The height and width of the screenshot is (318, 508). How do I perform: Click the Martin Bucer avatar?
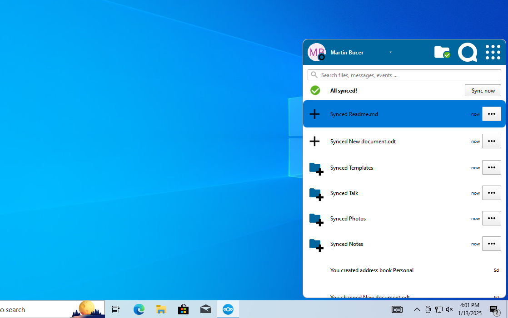(x=317, y=52)
